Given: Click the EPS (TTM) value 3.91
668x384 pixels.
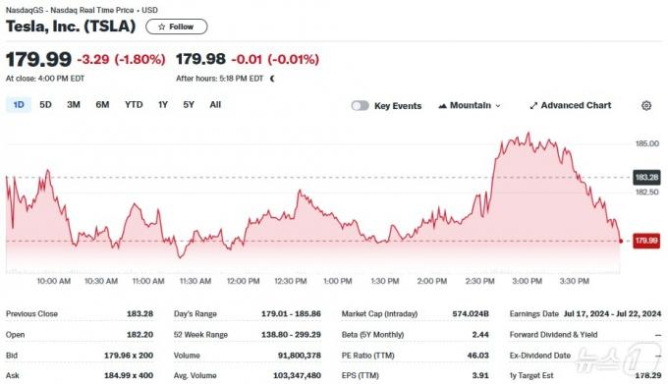Looking at the screenshot, I should point(480,375).
